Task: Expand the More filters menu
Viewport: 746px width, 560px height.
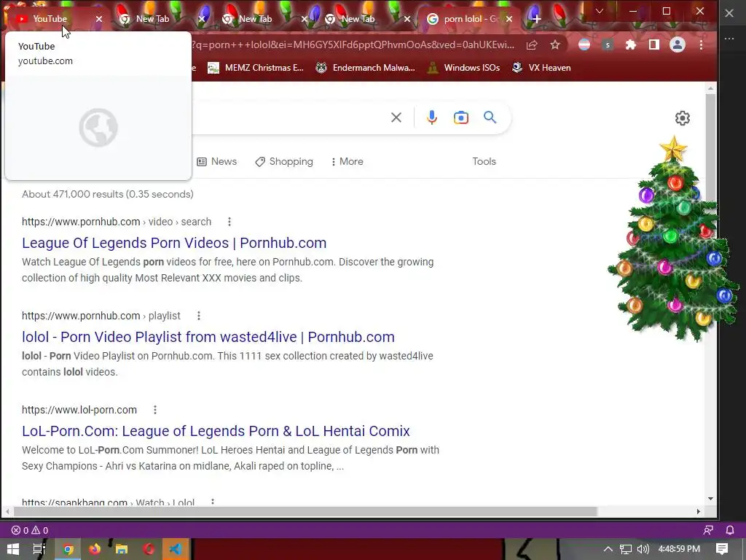Action: 348,161
